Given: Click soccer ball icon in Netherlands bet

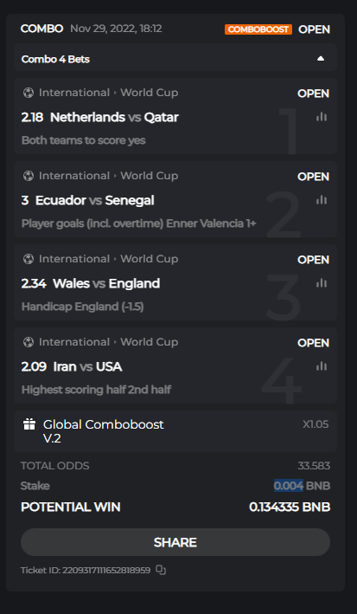Looking at the screenshot, I should (29, 93).
